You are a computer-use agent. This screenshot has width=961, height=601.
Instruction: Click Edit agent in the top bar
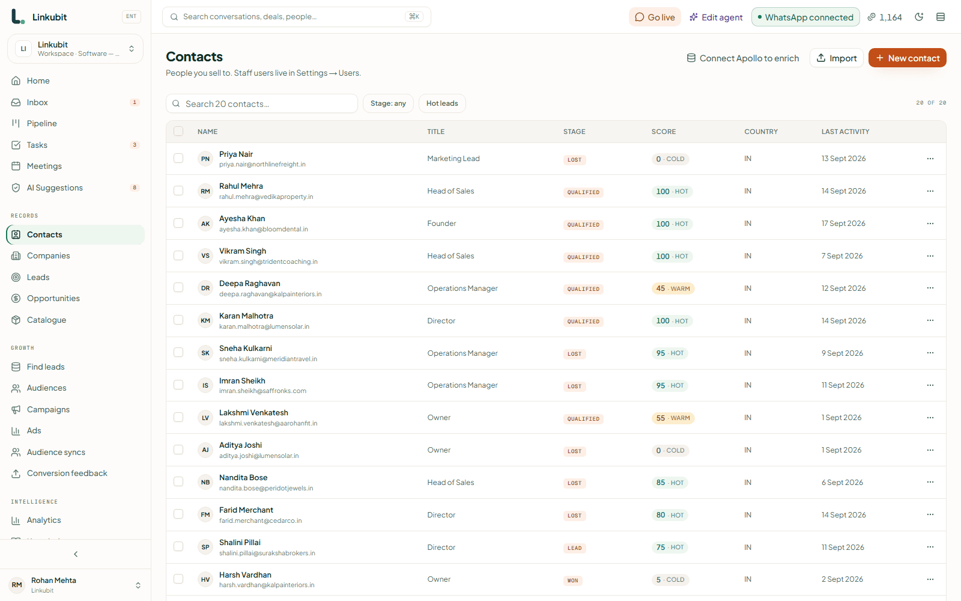click(716, 17)
